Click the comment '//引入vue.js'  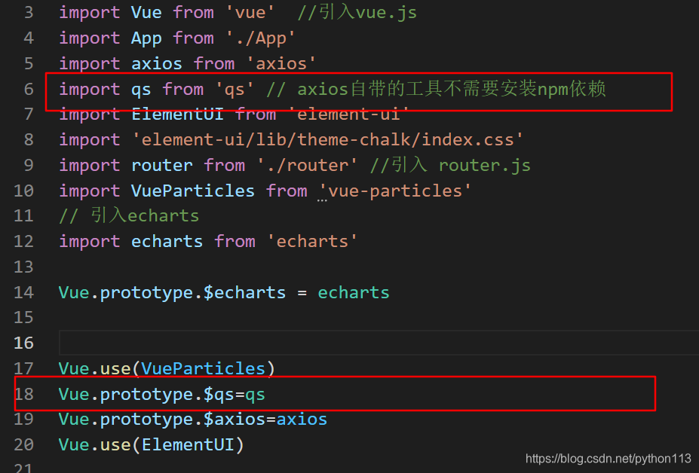357,13
